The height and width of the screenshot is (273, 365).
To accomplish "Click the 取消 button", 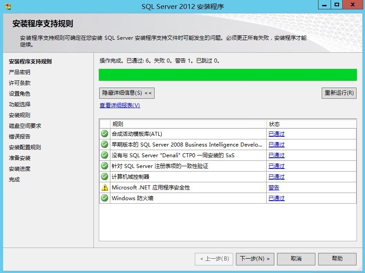I will (296, 259).
